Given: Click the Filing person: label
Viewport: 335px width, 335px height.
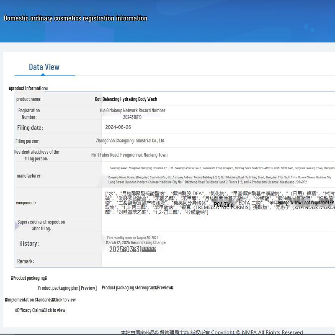Looking at the screenshot, I should click(27, 141).
